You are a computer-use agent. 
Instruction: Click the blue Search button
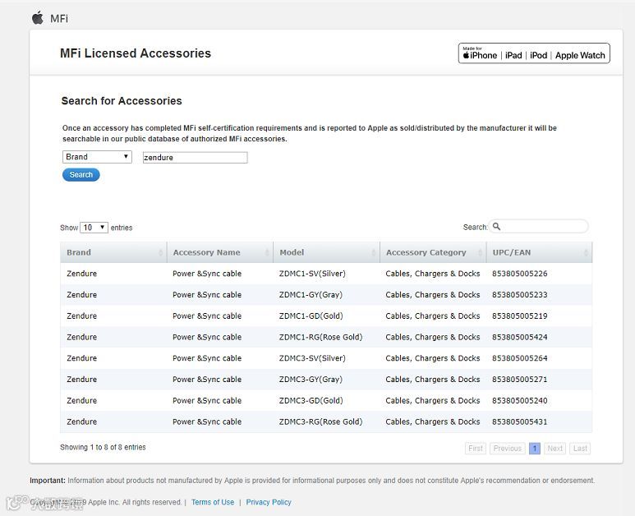pyautogui.click(x=81, y=174)
